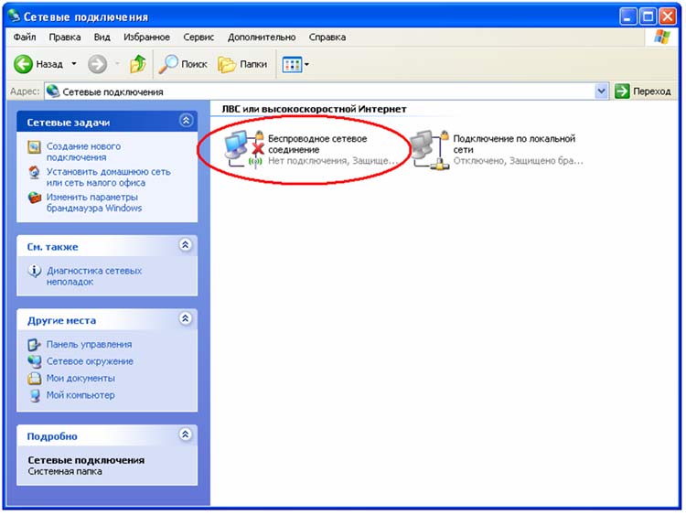Image resolution: width=686 pixels, height=515 pixels.
Task: Open the Дополнительно menu
Action: (261, 38)
